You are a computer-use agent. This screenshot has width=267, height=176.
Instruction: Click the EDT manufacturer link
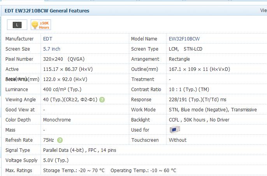pyautogui.click(x=47, y=39)
